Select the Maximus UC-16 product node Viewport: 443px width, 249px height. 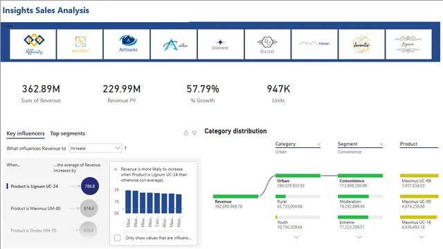(x=419, y=222)
